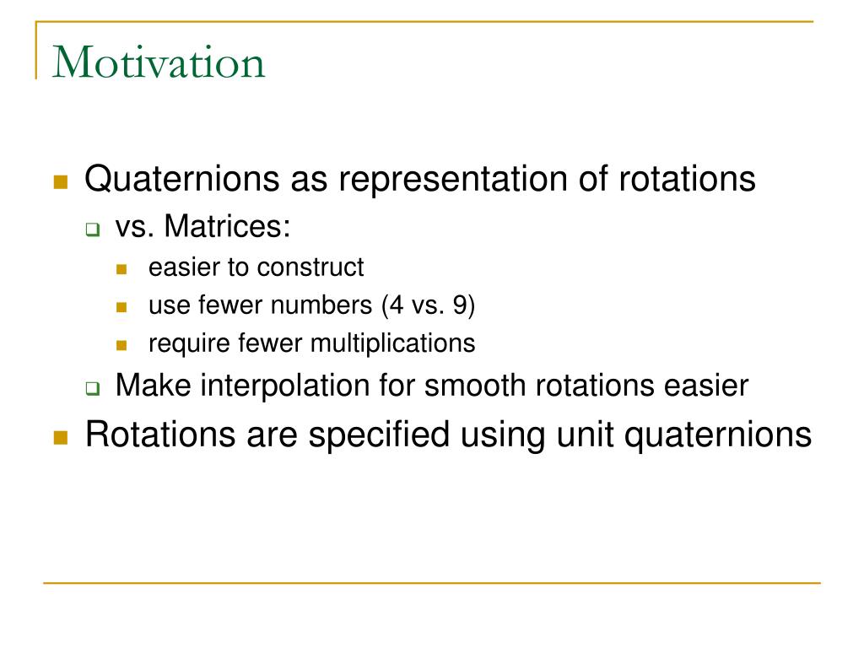
Task: Click Make interpolation for smooth rotations easier
Action: [432, 385]
